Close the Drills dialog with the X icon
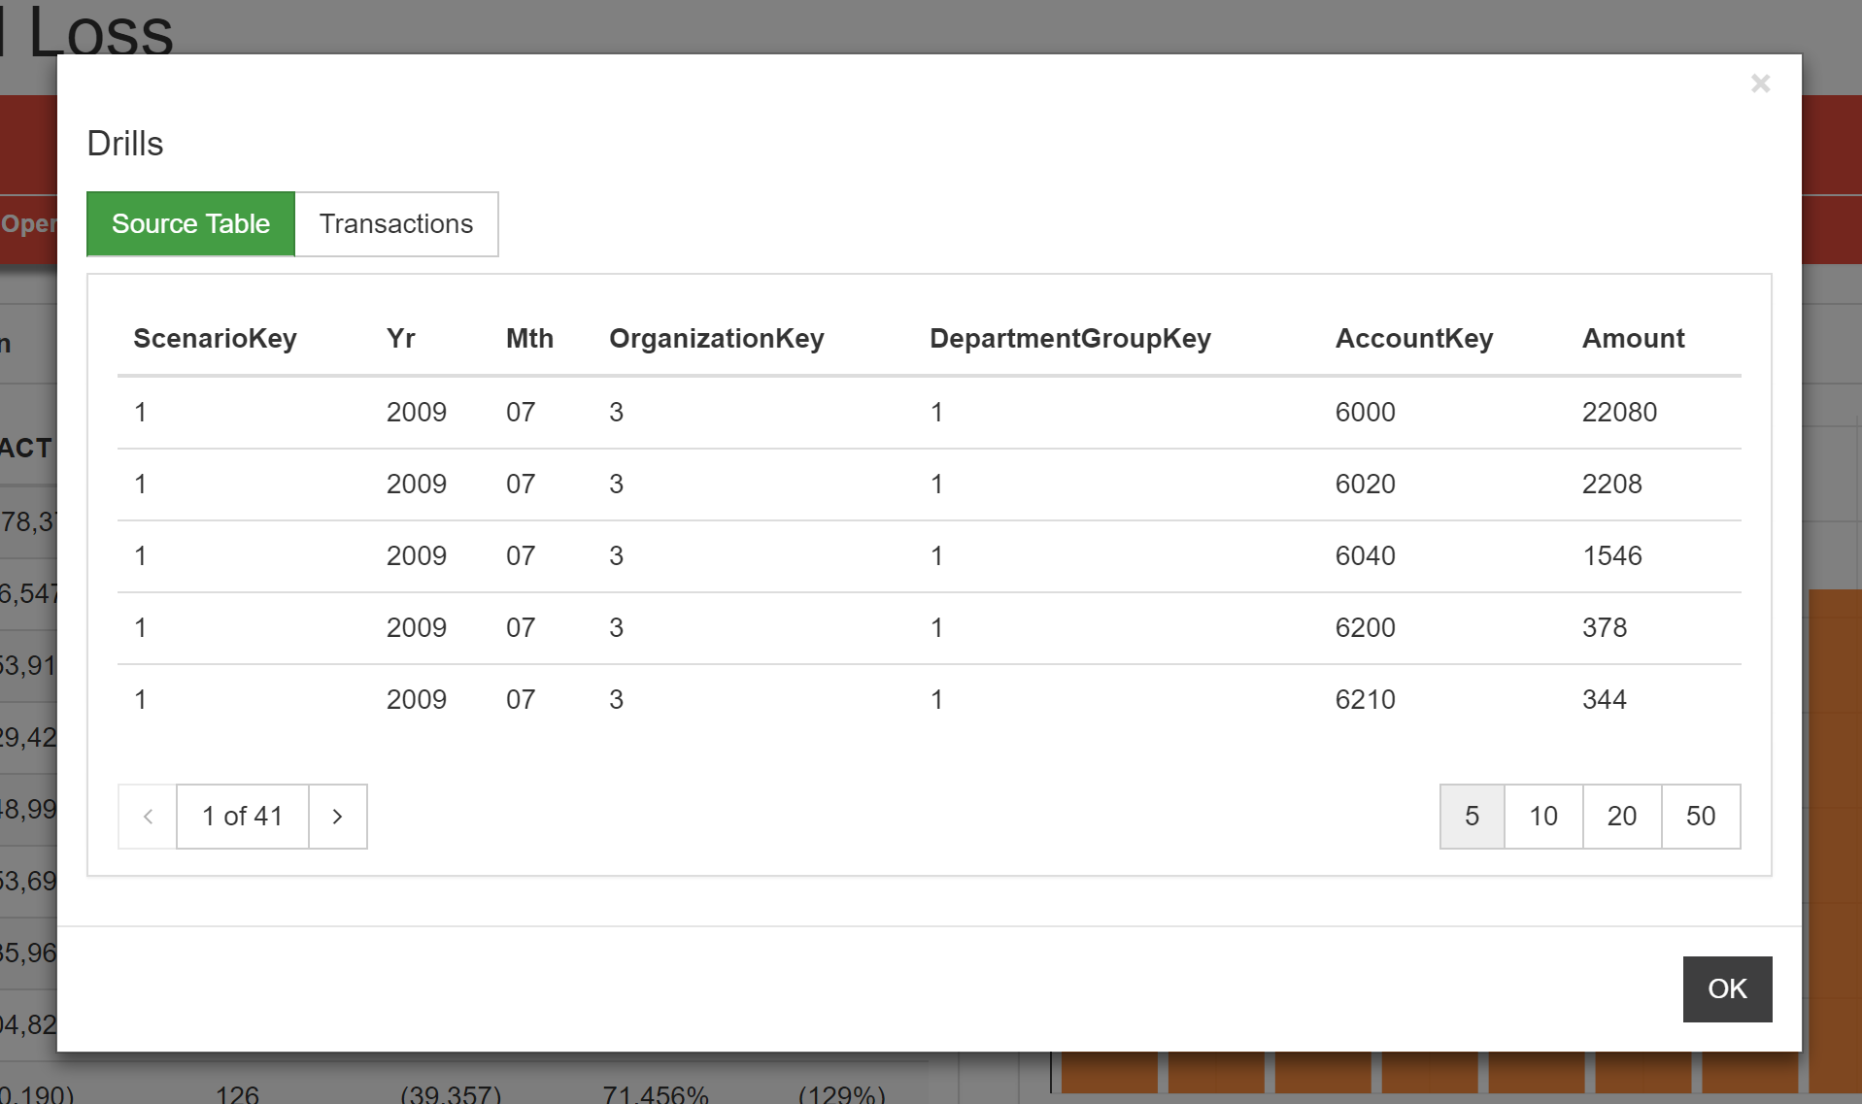 pos(1760,84)
